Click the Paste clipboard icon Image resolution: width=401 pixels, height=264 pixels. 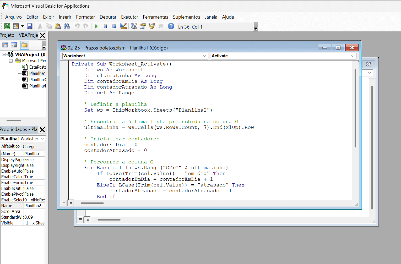tap(58, 26)
